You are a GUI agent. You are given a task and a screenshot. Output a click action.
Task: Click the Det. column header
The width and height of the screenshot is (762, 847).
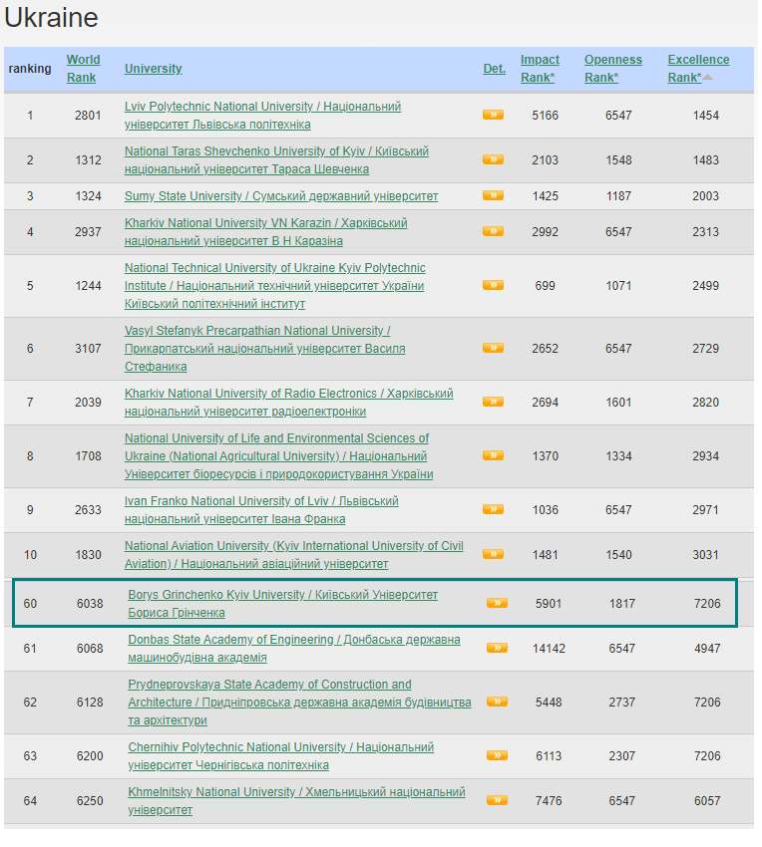[494, 69]
